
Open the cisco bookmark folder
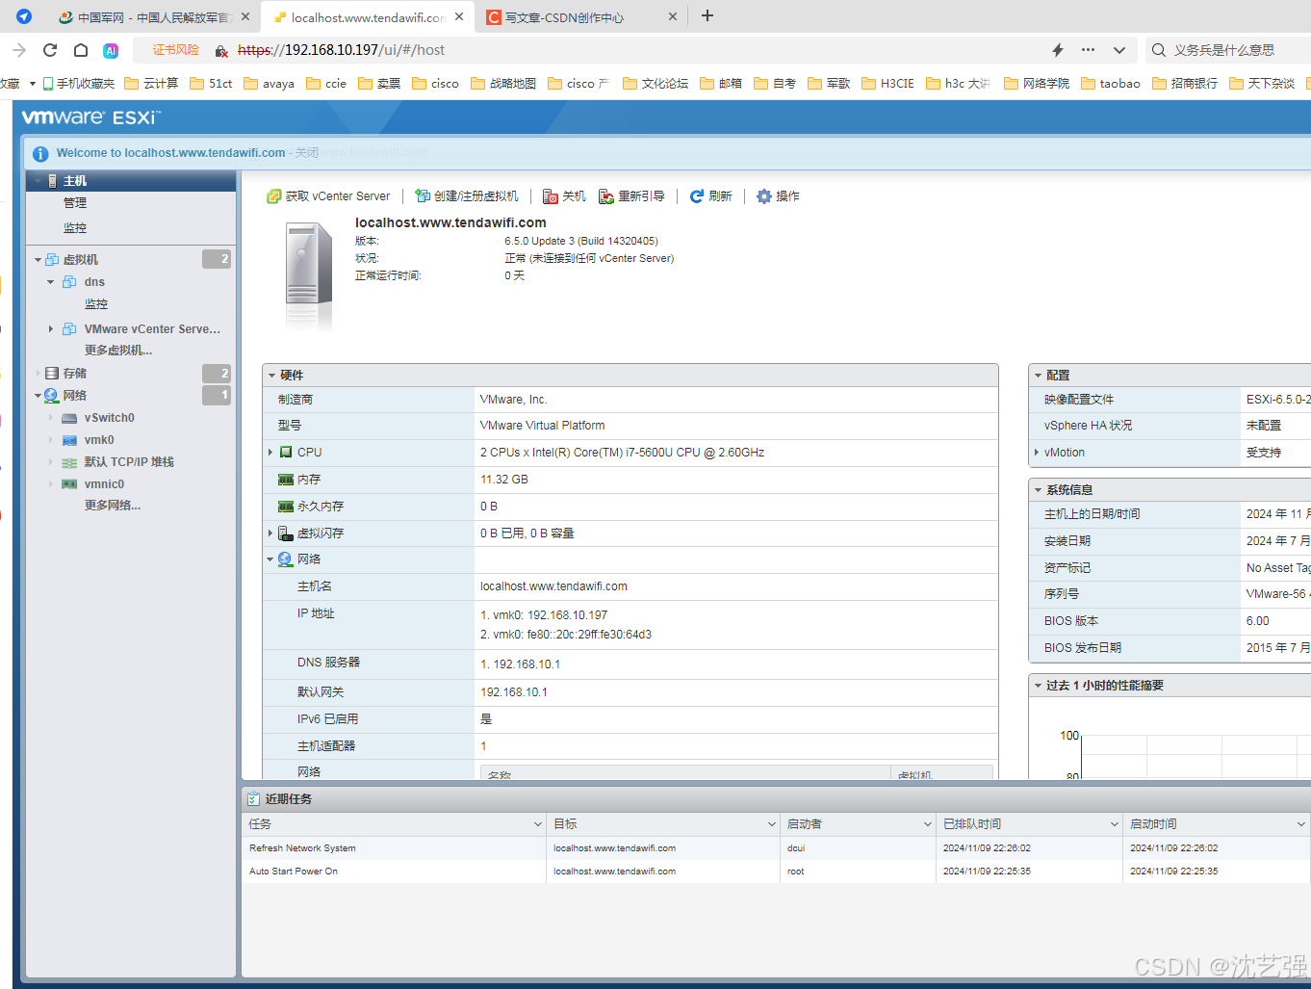[x=435, y=84]
